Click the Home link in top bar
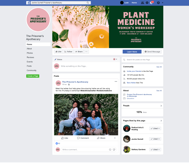Viewport: 189px width, 163px height. 134,3
